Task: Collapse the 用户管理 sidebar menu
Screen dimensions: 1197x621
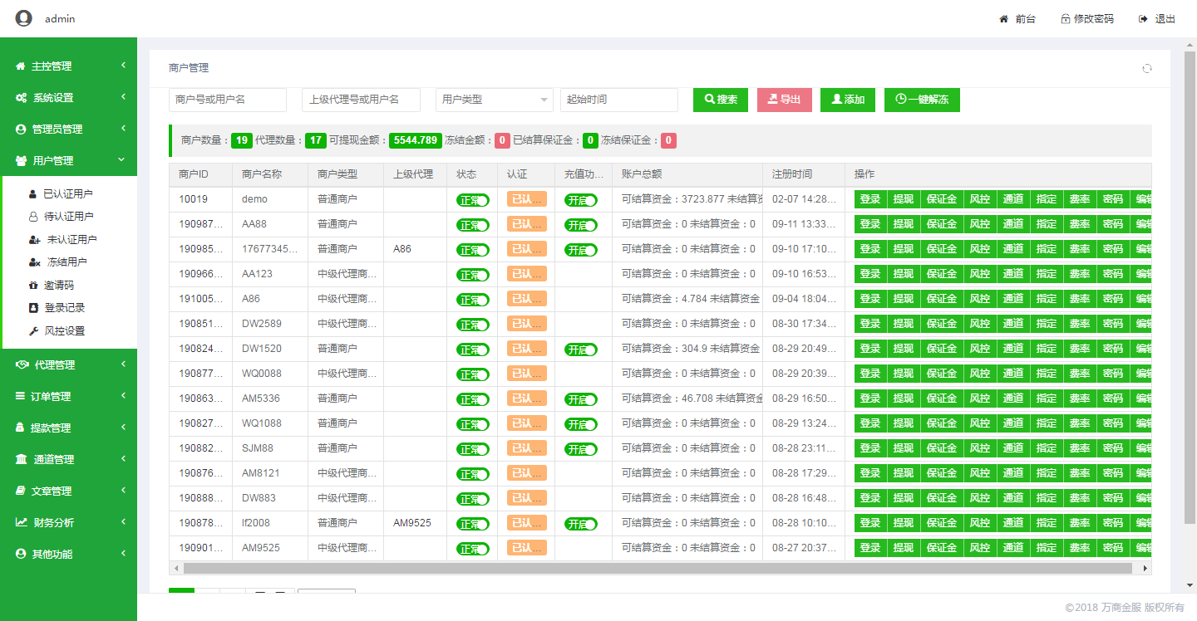Action: (68, 161)
